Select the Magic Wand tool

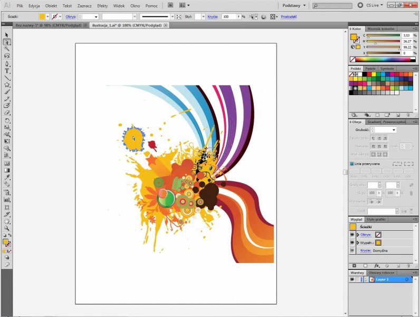pos(7,49)
